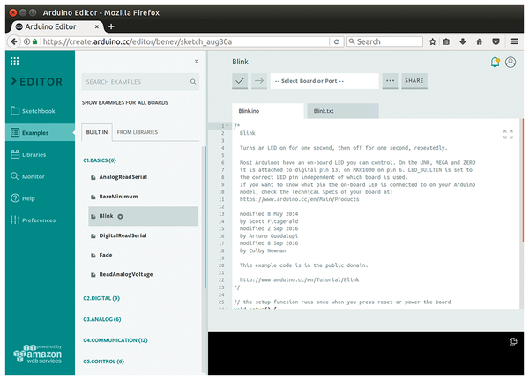This screenshot has width=529, height=380.
Task: Switch to From Libraries tab
Action: click(x=138, y=132)
